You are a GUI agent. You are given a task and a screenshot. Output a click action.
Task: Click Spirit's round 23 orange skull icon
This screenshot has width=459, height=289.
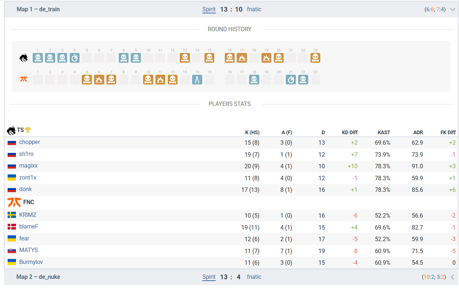(315, 58)
